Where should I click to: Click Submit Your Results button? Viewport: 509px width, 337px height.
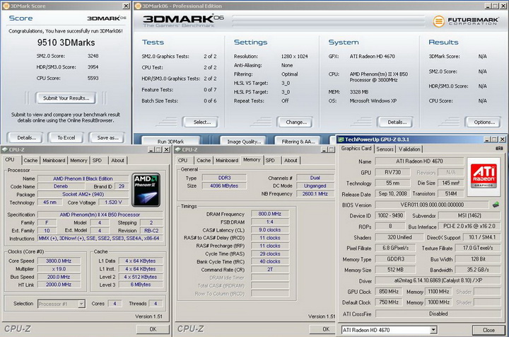click(x=66, y=98)
